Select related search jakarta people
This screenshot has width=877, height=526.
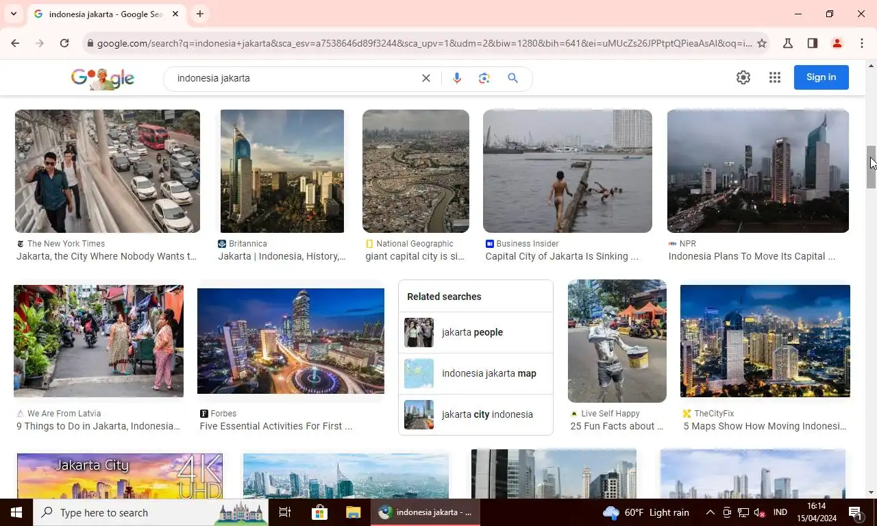point(475,332)
